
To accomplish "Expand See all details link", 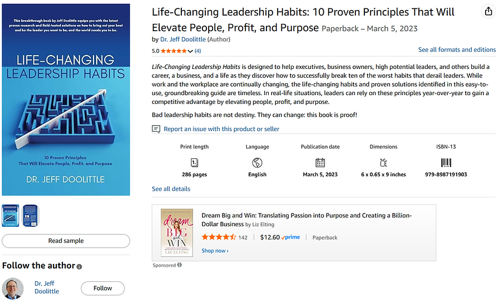I will click(171, 189).
